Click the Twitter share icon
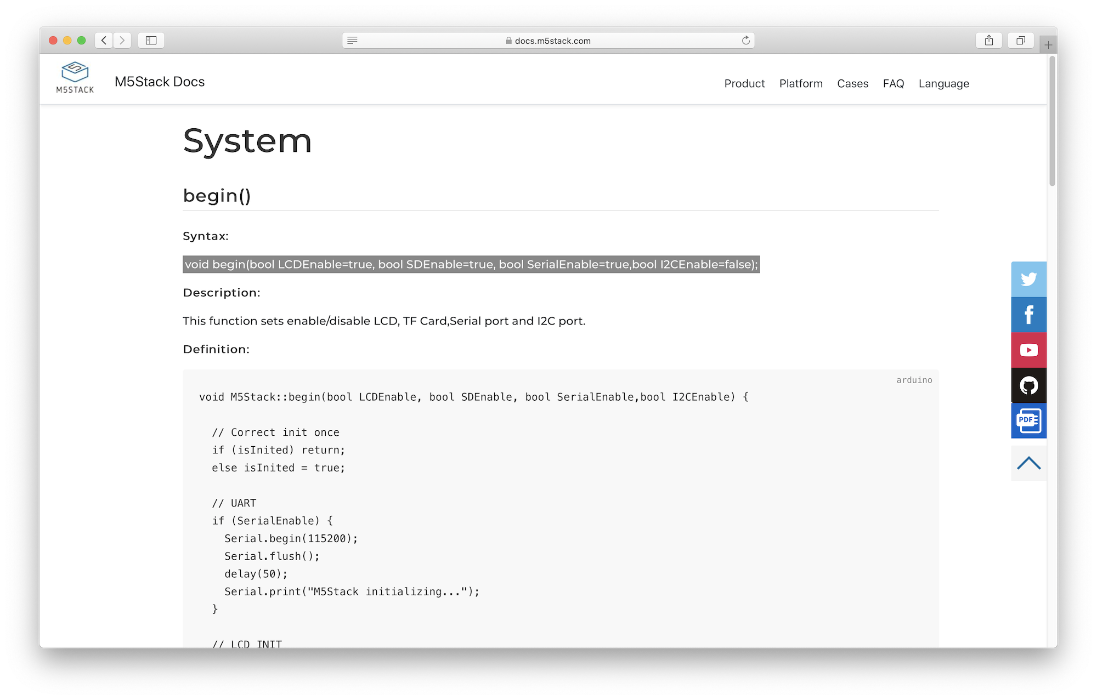 [1028, 279]
